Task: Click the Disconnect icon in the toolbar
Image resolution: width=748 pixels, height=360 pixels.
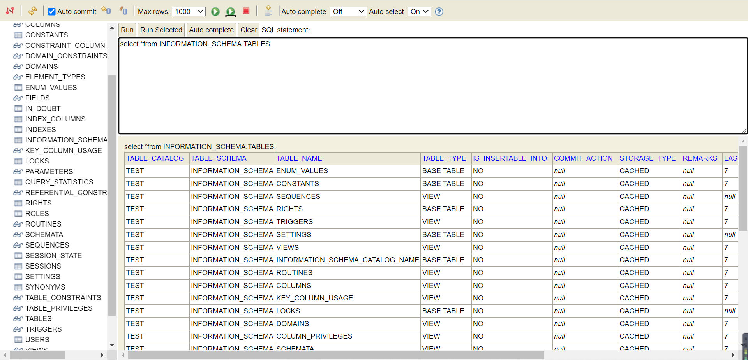Action: 10,11
